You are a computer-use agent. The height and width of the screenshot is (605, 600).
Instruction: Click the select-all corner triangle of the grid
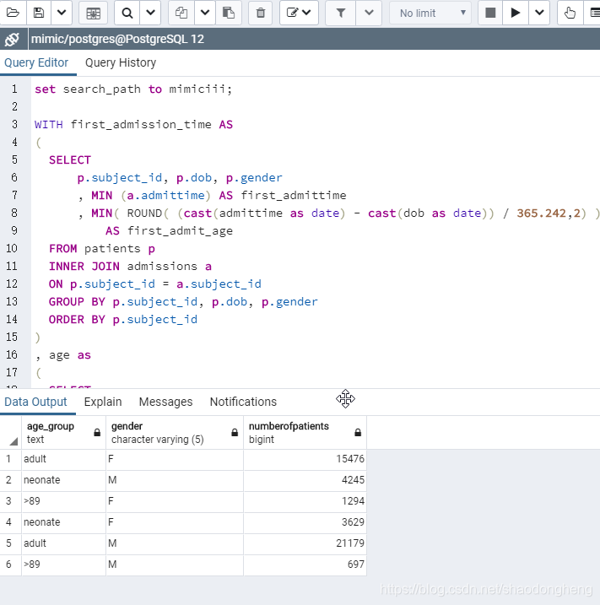point(14,441)
